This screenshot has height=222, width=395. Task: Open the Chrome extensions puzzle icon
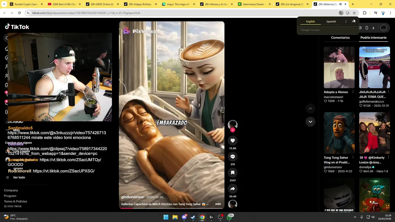(365, 13)
